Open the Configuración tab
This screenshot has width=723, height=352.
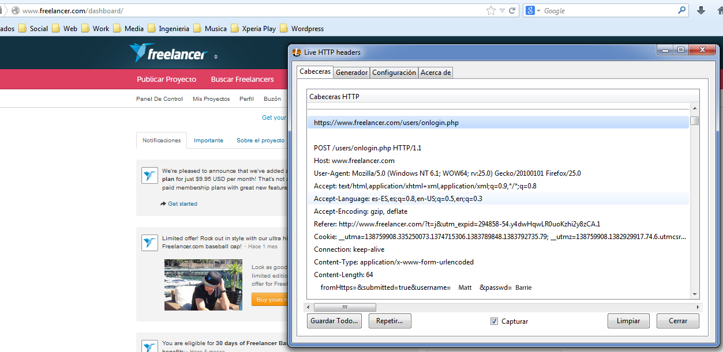[x=394, y=73]
